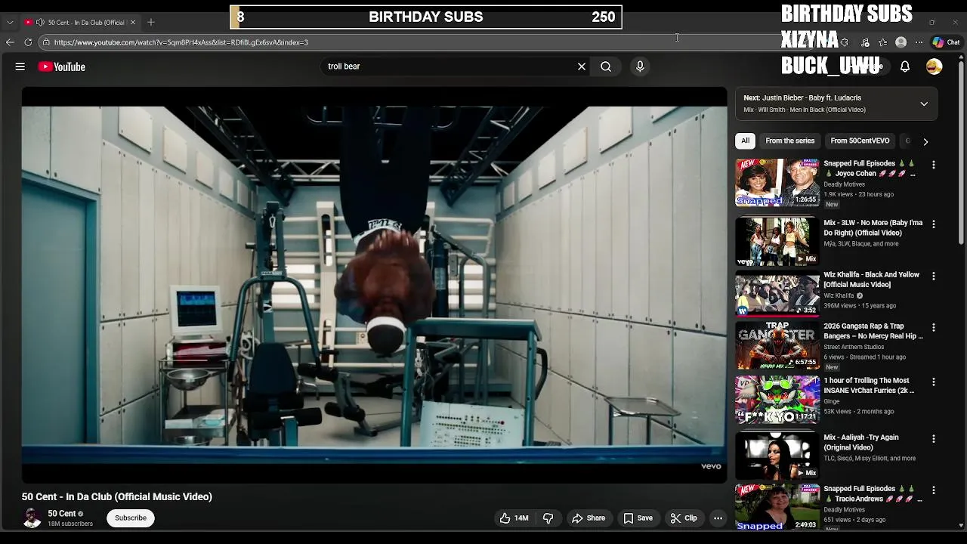967x544 pixels.
Task: Open the 50 Cent channel name link
Action: 62,514
